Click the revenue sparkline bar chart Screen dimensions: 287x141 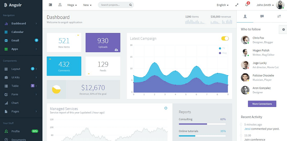coord(221,22)
